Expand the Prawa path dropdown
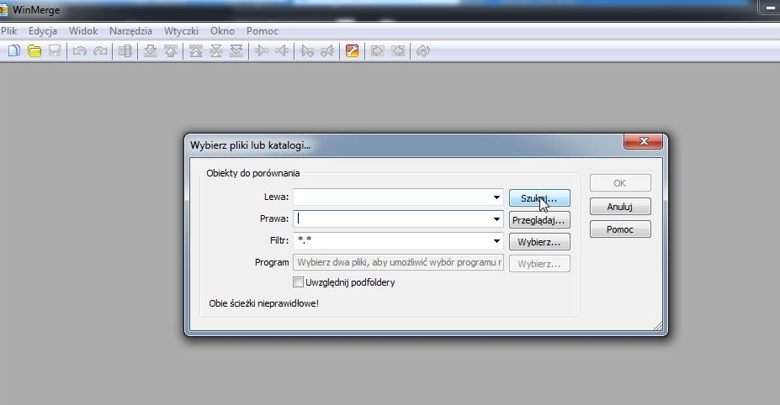Screen dimensions: 780x405 click(x=496, y=219)
